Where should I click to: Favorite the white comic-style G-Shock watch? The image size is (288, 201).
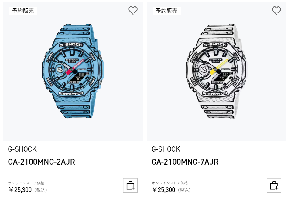coord(276,10)
